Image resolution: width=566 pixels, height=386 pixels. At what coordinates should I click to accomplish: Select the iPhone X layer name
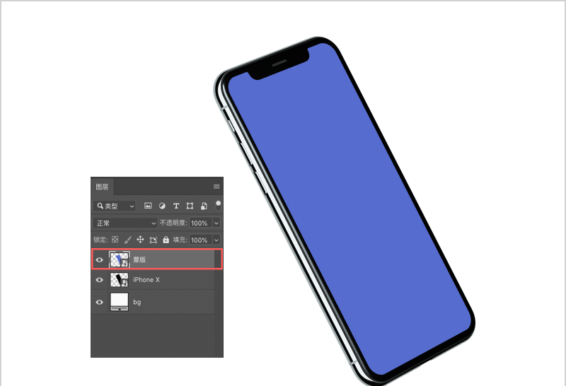click(146, 279)
